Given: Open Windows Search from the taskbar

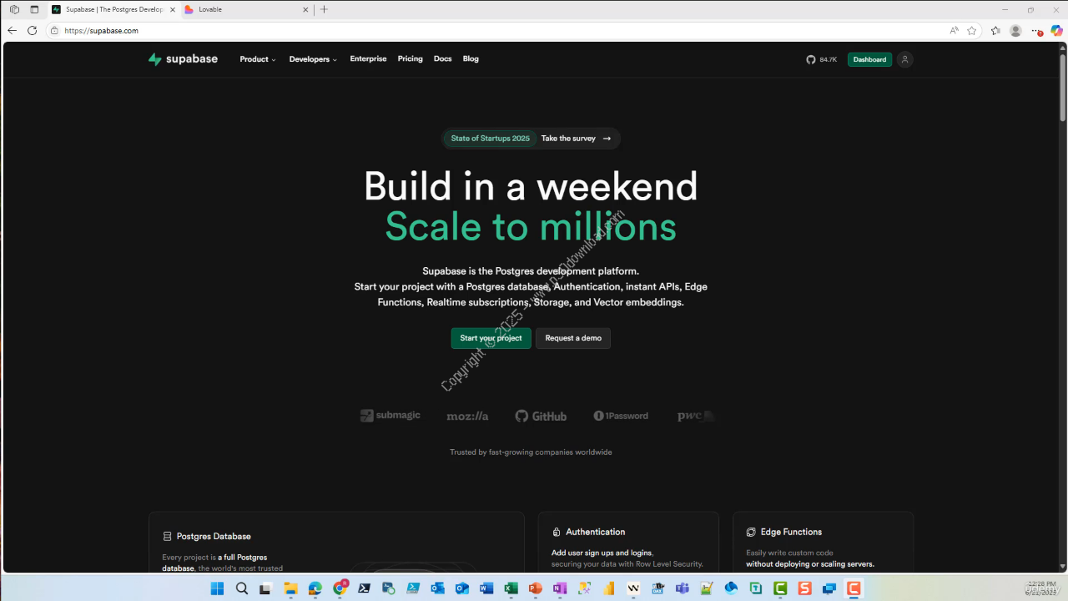Looking at the screenshot, I should [242, 588].
